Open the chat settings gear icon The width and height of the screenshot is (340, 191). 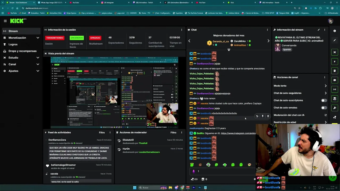pos(255,179)
